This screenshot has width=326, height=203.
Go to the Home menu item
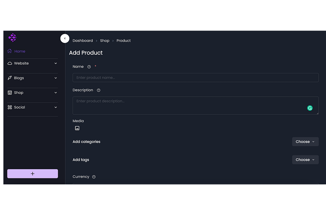pos(20,51)
